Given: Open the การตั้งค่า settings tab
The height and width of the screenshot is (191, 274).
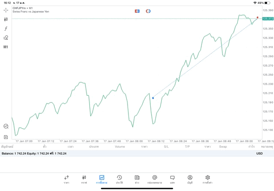Looking at the screenshot, I should point(207,179).
